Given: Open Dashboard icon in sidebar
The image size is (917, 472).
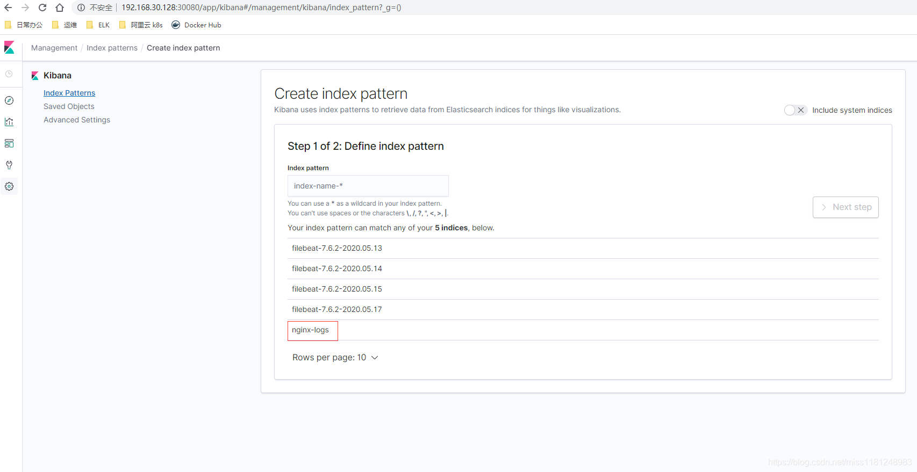Looking at the screenshot, I should pyautogui.click(x=9, y=143).
